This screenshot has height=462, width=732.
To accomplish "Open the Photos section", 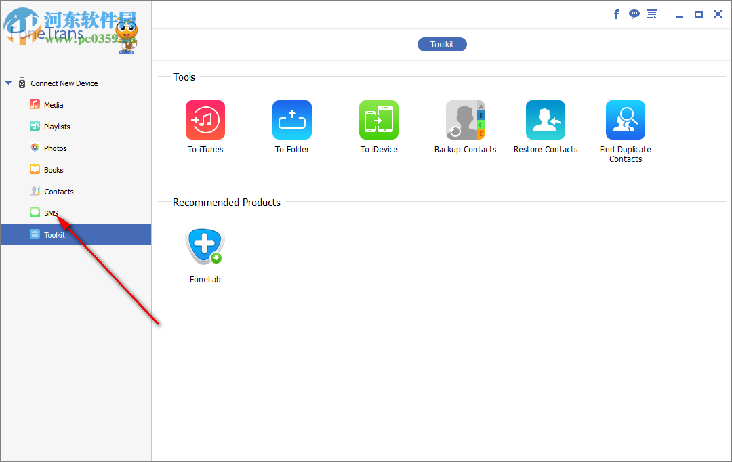I will [54, 148].
